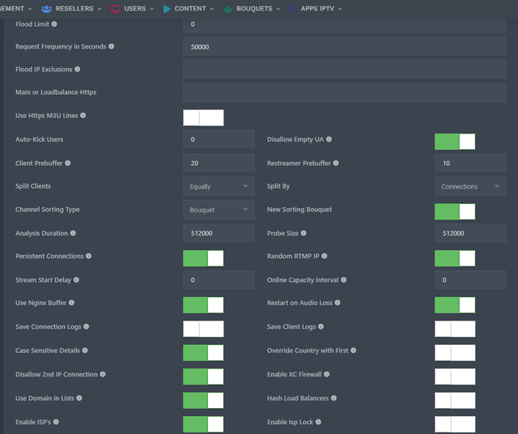Click the Auto-Kick Users field

pos(219,139)
